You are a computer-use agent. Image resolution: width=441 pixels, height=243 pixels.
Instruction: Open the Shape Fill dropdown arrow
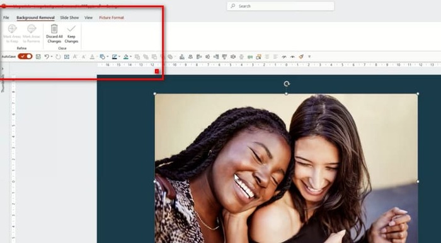(x=131, y=57)
